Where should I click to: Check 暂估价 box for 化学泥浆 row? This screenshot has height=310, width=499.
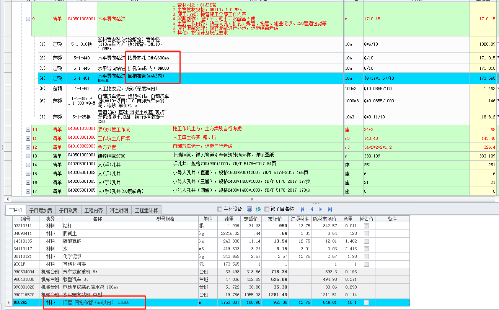(367, 257)
